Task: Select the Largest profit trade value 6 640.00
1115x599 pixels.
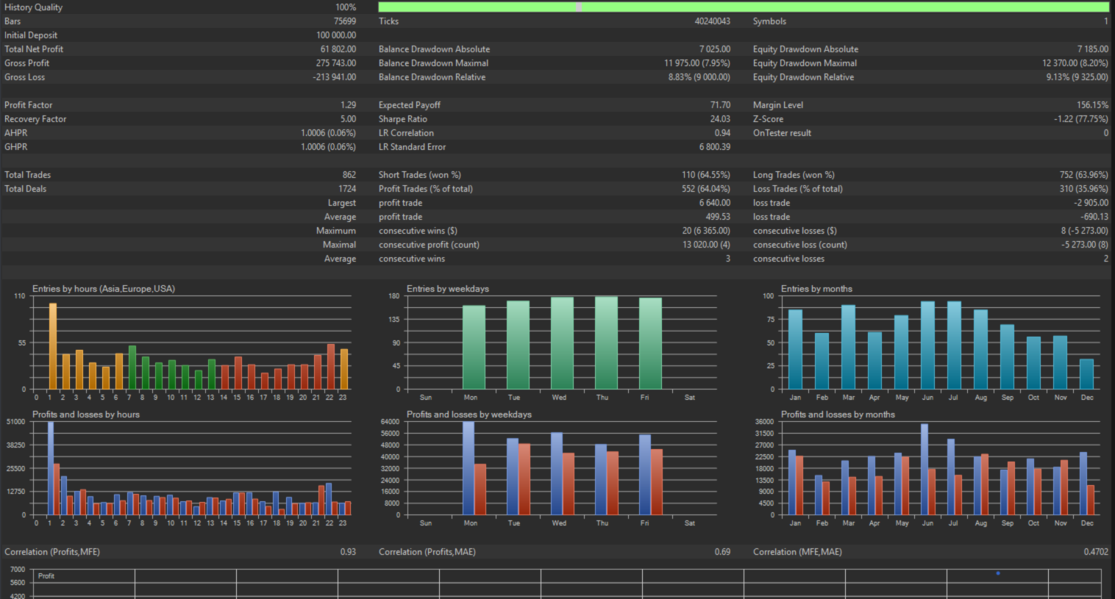Action: (715, 203)
